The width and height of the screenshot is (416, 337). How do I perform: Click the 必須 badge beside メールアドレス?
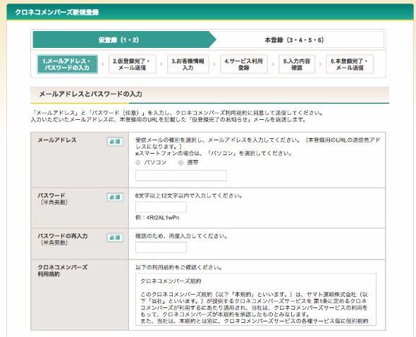coord(115,142)
